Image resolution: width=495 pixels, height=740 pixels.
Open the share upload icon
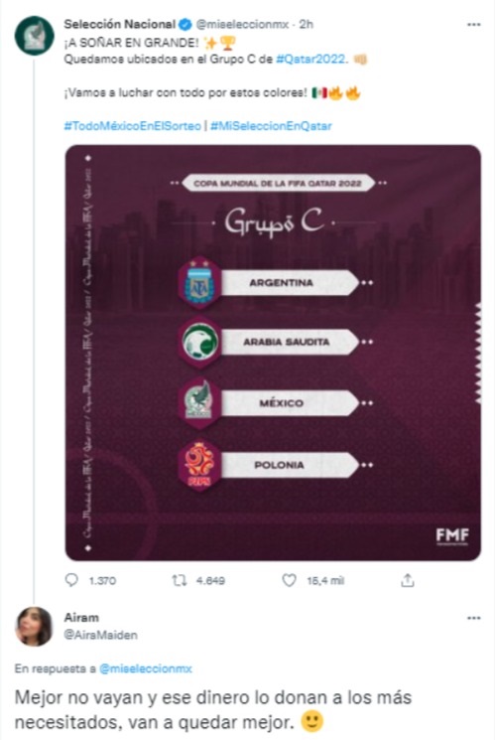408,580
